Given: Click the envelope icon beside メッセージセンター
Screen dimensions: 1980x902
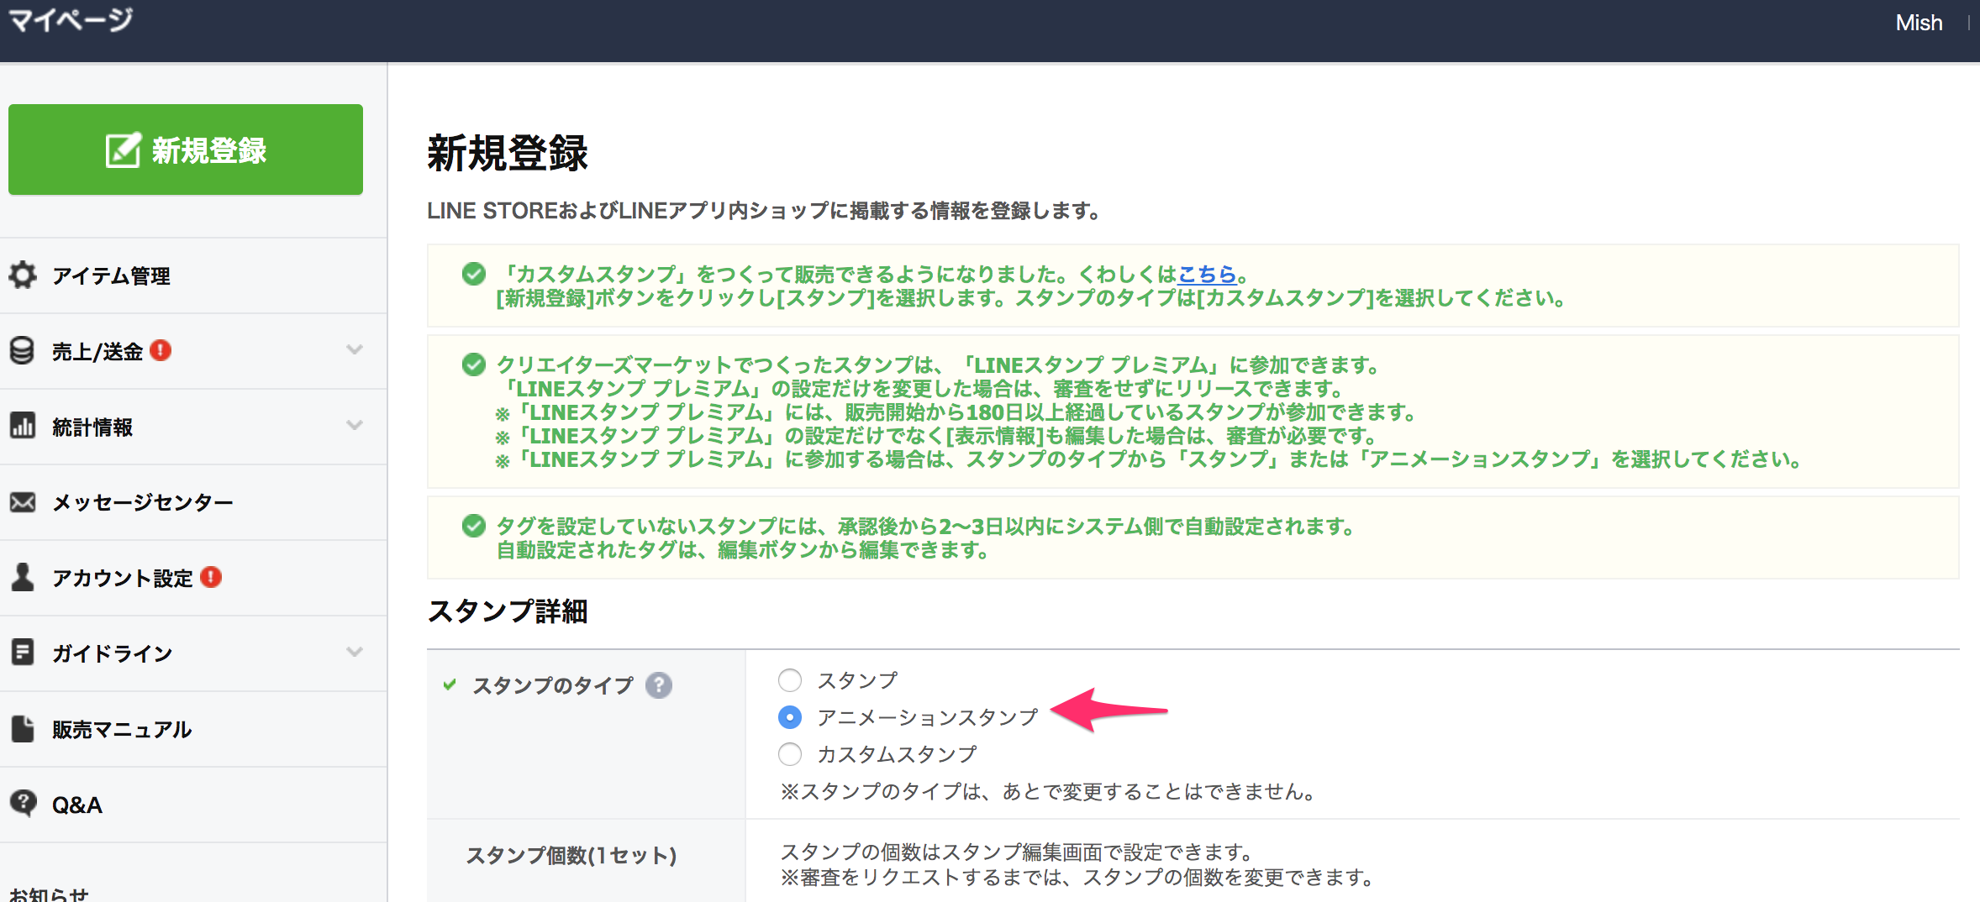Looking at the screenshot, I should coord(23,502).
